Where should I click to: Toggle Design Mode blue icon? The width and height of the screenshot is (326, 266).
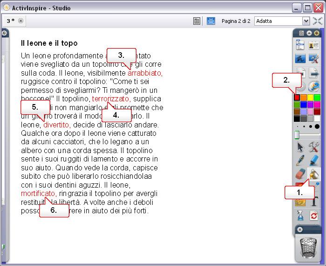pos(211,21)
